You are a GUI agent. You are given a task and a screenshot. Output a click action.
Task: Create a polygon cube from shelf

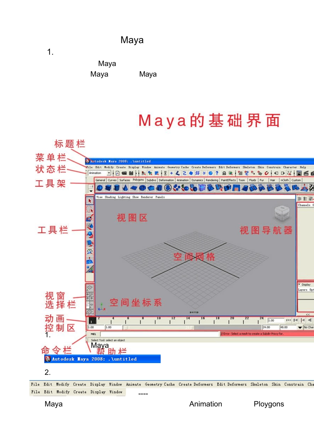coord(108,188)
